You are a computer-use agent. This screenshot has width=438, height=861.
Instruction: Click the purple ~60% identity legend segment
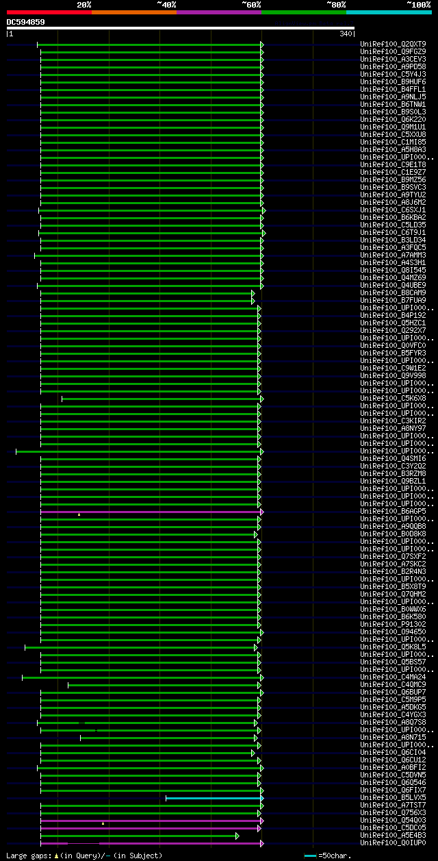coord(219,12)
